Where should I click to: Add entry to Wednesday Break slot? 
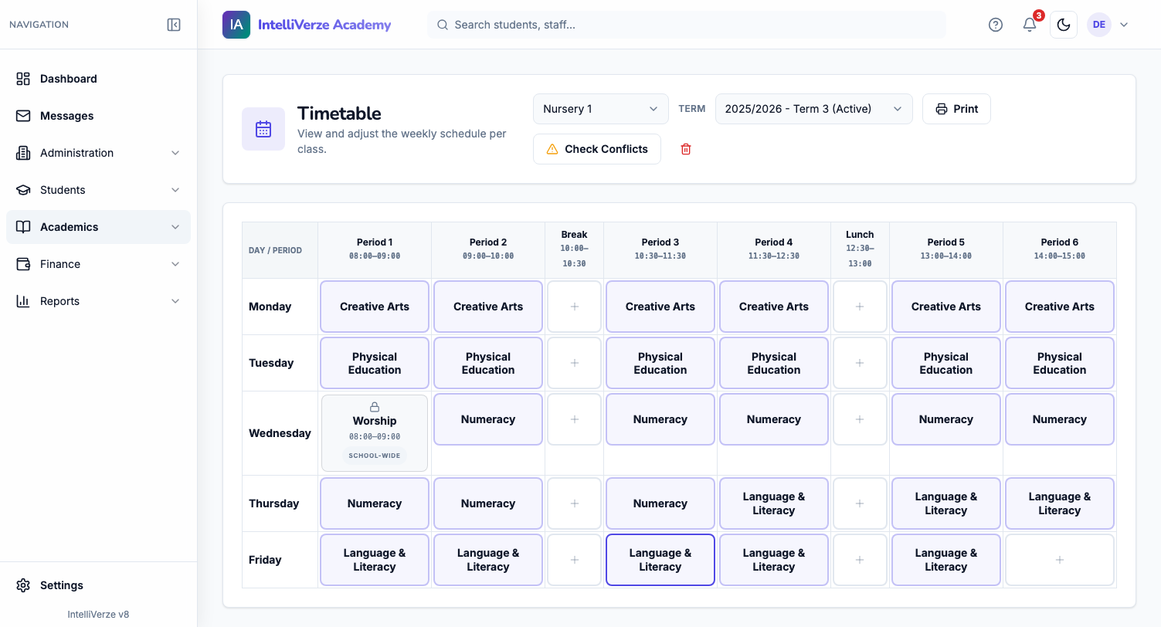[x=575, y=419]
